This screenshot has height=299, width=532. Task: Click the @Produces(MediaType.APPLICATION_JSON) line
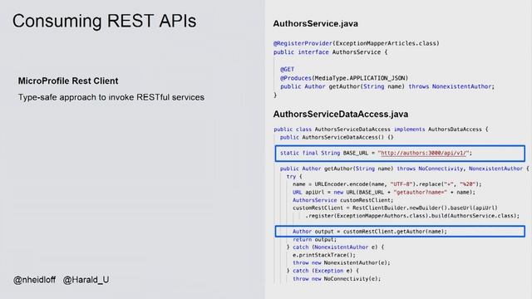pos(344,78)
